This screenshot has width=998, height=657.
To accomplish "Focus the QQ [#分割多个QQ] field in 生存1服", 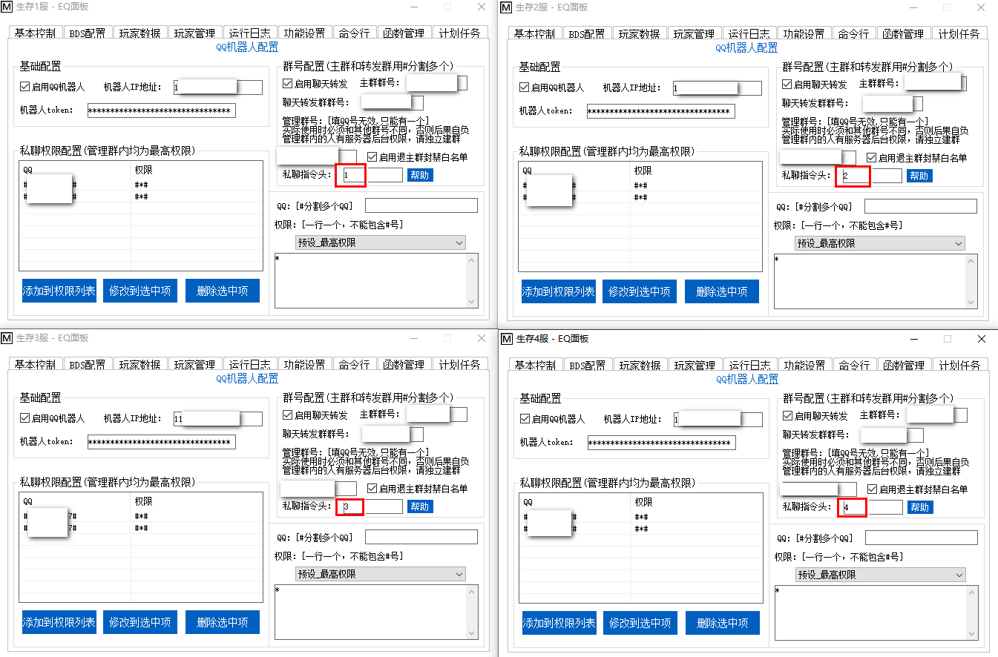I will tap(421, 205).
